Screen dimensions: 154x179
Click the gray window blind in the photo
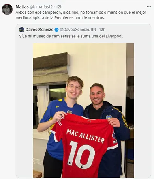click(x=51, y=69)
